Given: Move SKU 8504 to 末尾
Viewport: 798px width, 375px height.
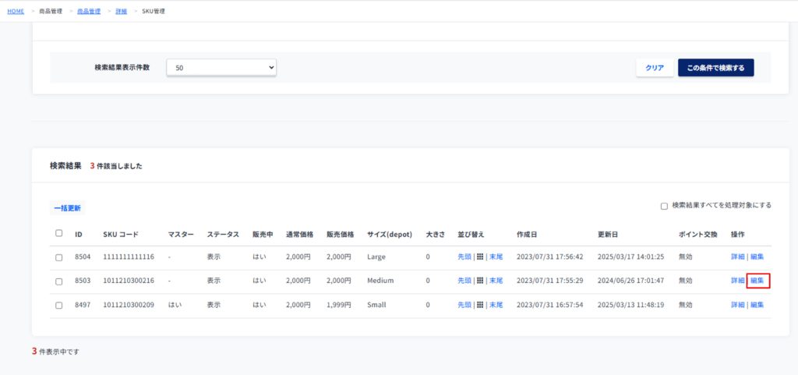Looking at the screenshot, I should [x=496, y=256].
